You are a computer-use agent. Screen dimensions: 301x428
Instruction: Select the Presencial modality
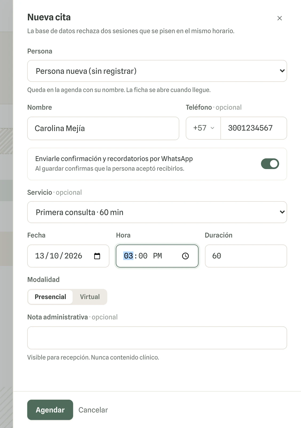50,297
